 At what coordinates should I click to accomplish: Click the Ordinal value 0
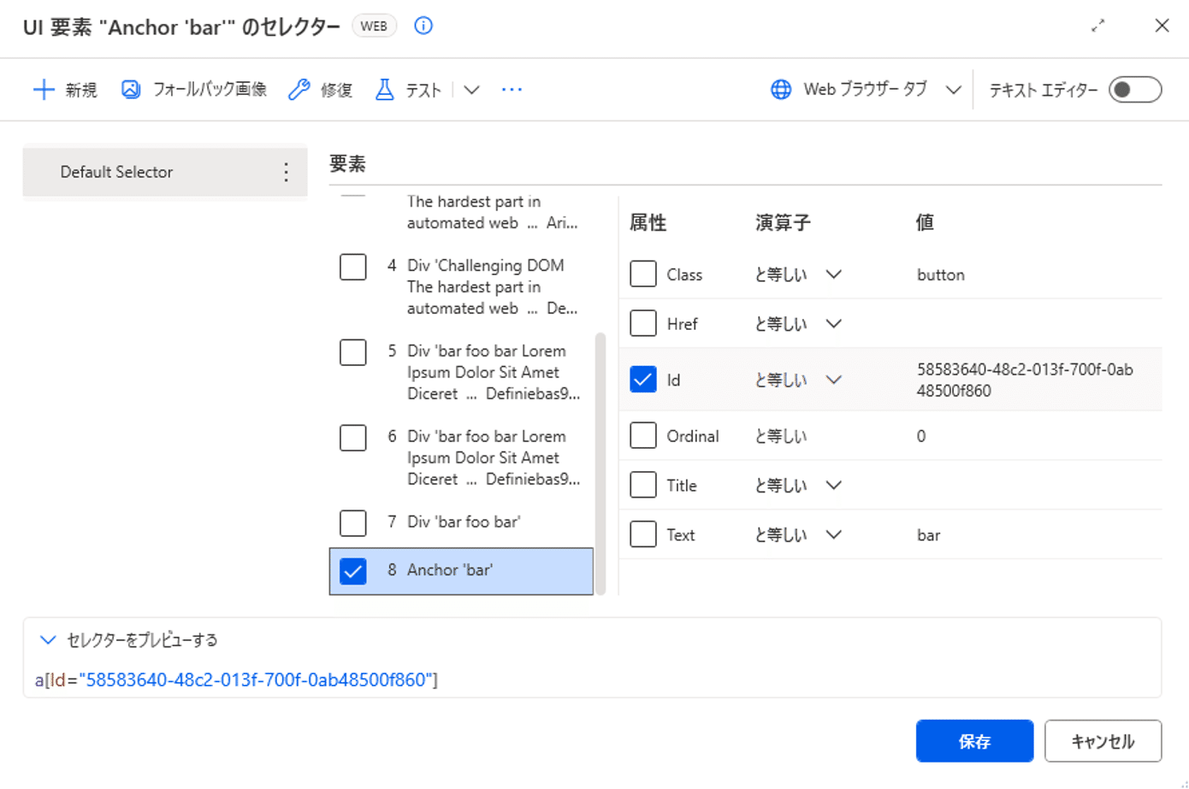click(x=921, y=436)
